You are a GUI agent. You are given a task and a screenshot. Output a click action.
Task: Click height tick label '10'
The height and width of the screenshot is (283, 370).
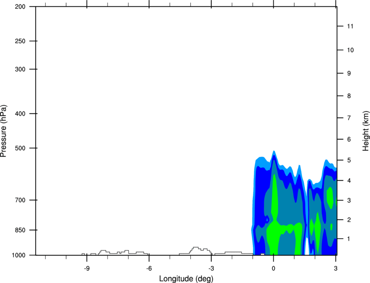click(350, 50)
